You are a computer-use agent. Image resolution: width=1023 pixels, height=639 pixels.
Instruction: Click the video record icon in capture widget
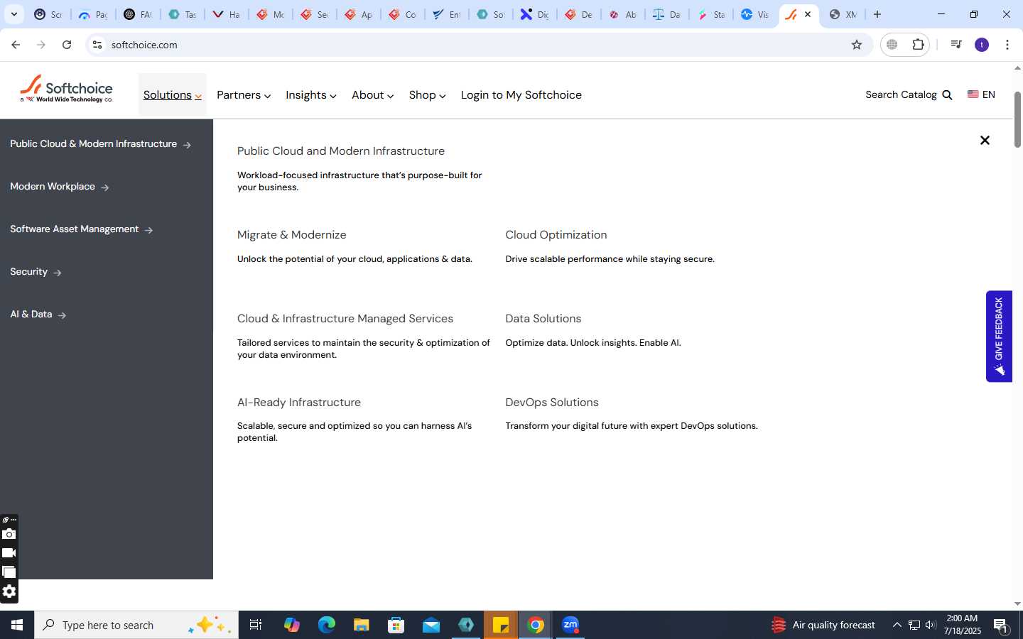click(9, 553)
